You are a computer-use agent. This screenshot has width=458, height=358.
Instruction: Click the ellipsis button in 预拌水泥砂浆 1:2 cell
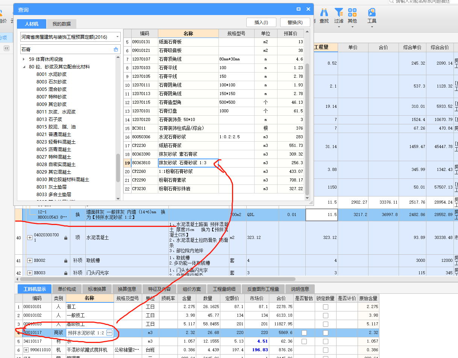pyautogui.click(x=109, y=332)
